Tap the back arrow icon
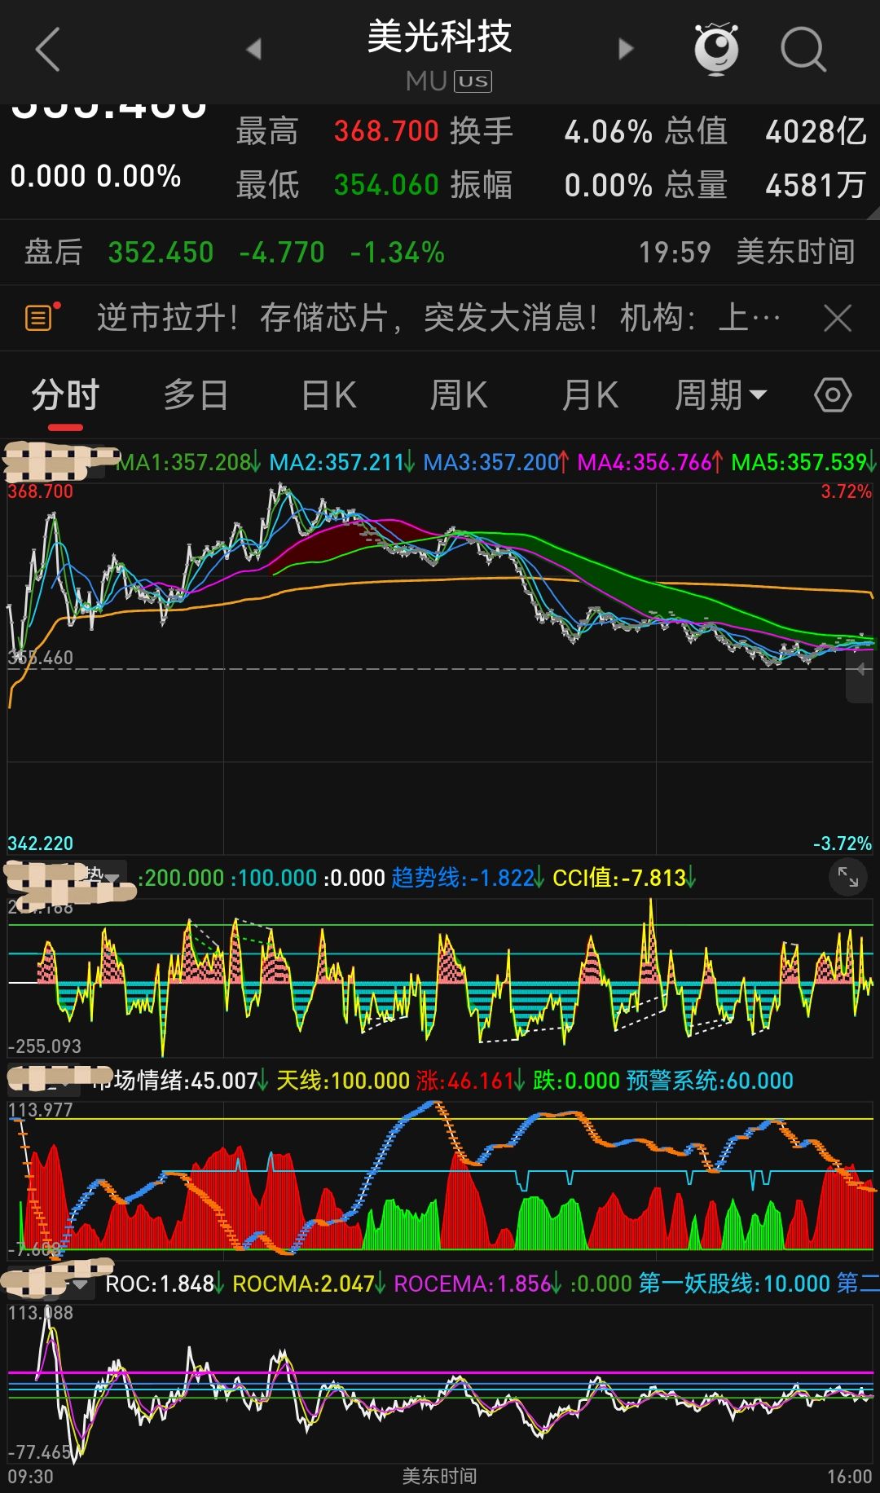880x1493 pixels. (48, 49)
